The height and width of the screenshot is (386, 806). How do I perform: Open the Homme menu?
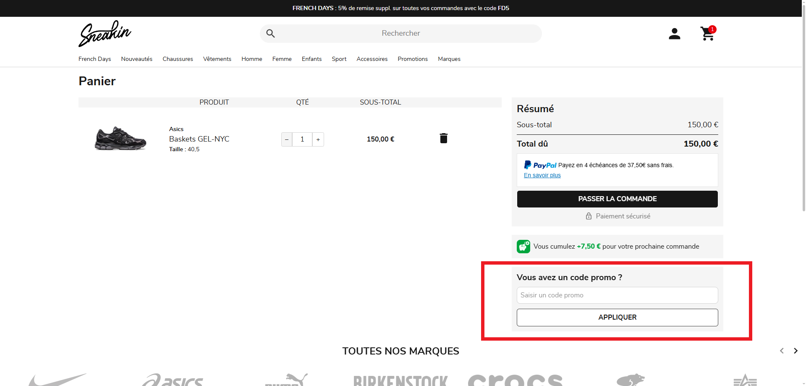(252, 59)
